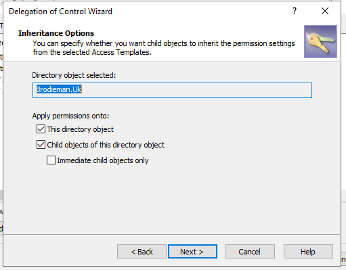The image size is (346, 270).
Task: Untick the Child objects of this directory object box
Action: click(41, 145)
